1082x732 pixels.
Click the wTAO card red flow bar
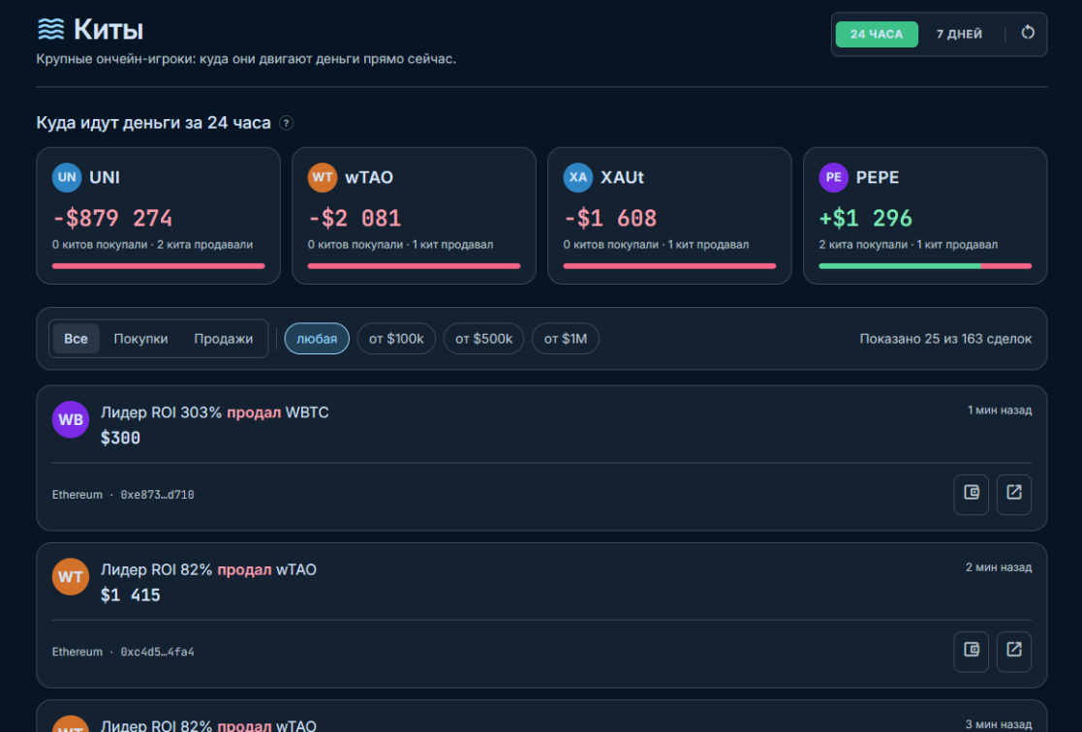pos(414,265)
